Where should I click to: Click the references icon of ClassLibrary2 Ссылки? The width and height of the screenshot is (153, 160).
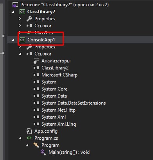[29, 26]
